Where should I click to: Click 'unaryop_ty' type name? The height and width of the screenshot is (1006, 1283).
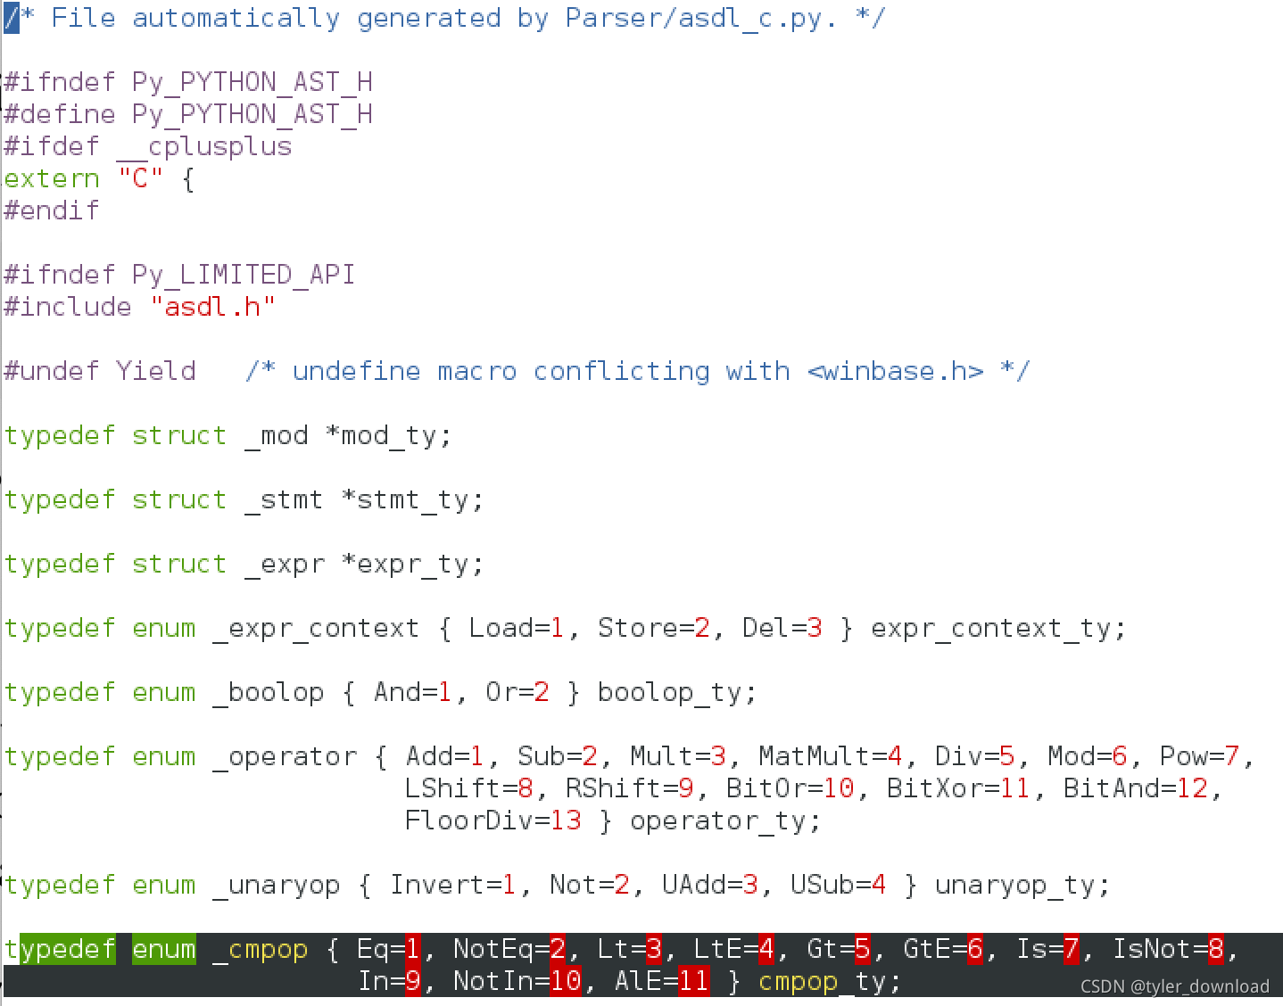(x=1014, y=886)
